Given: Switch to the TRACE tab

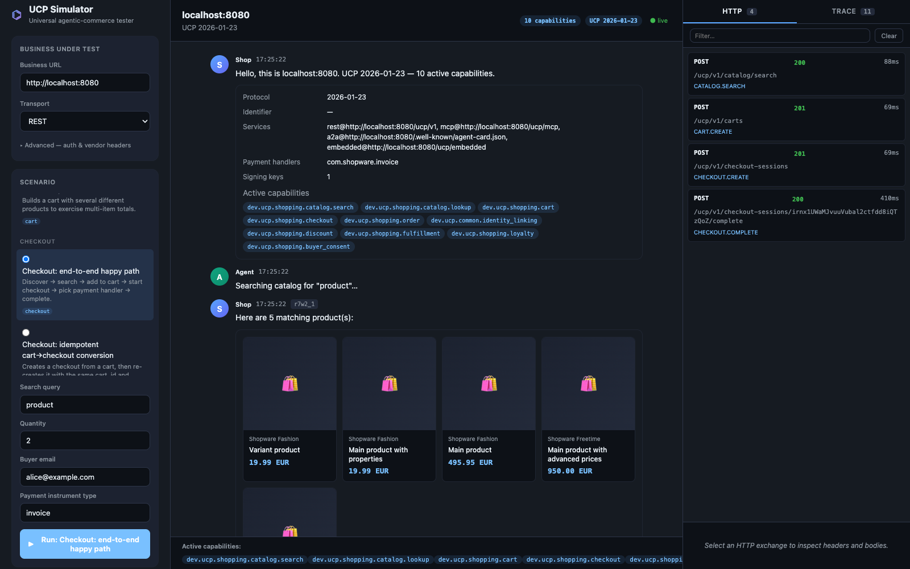Looking at the screenshot, I should coord(853,11).
